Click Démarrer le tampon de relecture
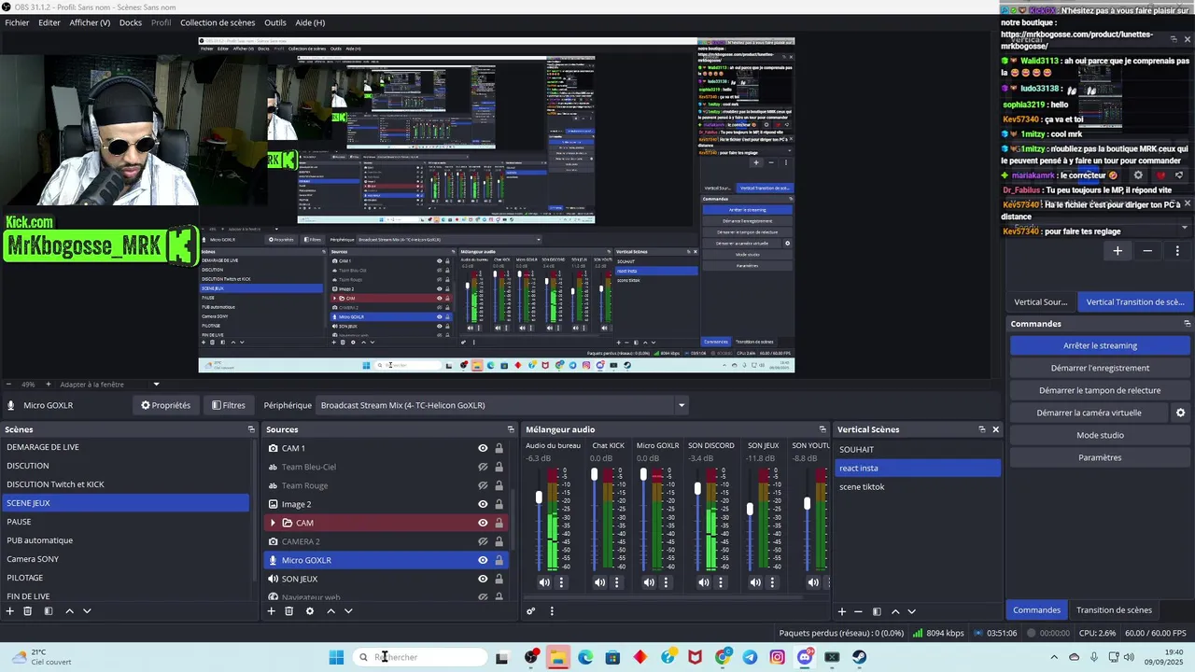The width and height of the screenshot is (1195, 672). [x=1100, y=390]
